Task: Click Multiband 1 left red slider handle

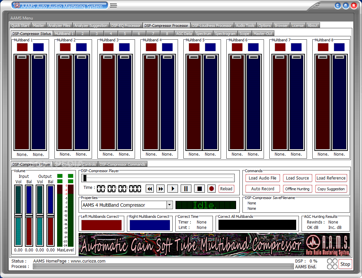Action: [22, 57]
